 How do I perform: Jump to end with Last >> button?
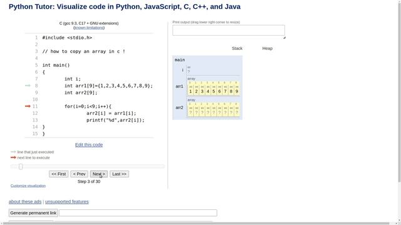[119, 174]
